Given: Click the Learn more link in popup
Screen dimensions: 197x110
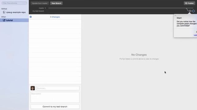Looking at the screenshot, I should [x=195, y=35].
